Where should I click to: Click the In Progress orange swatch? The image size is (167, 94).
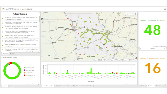click(x=24, y=73)
